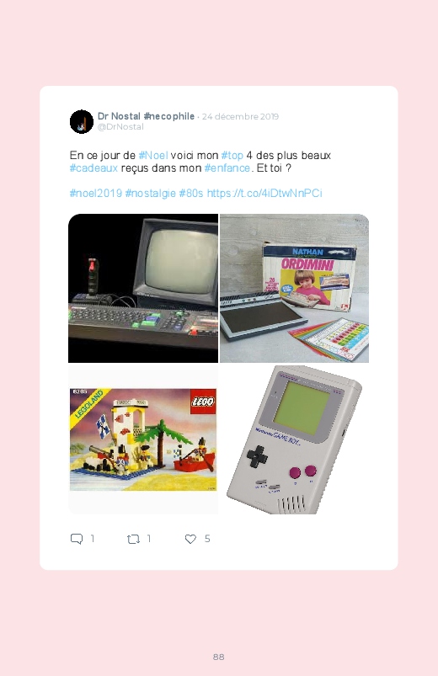Click the 24 décembre 2019 date
438x676 pixels.
pyautogui.click(x=240, y=117)
